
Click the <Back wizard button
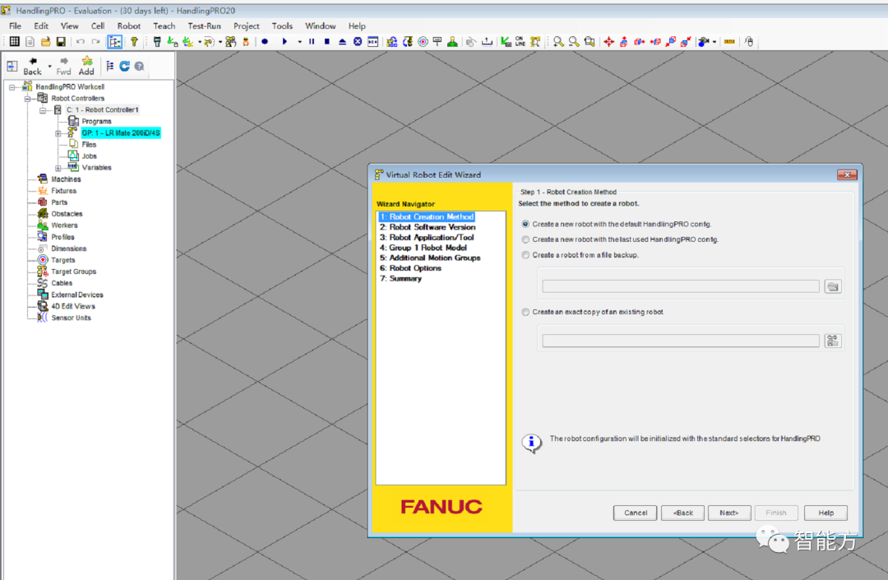683,513
